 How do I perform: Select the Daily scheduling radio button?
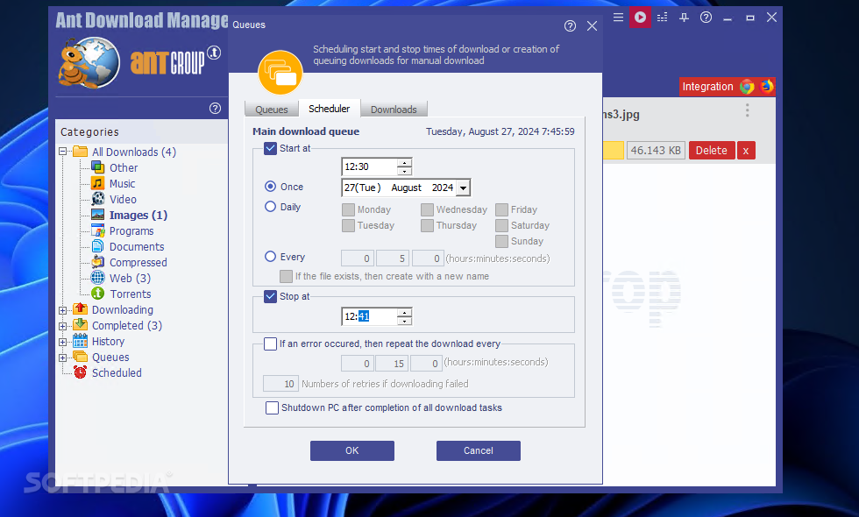(271, 207)
